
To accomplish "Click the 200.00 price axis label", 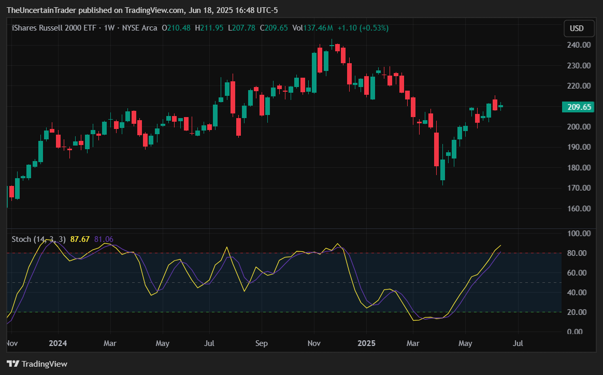I will (579, 127).
